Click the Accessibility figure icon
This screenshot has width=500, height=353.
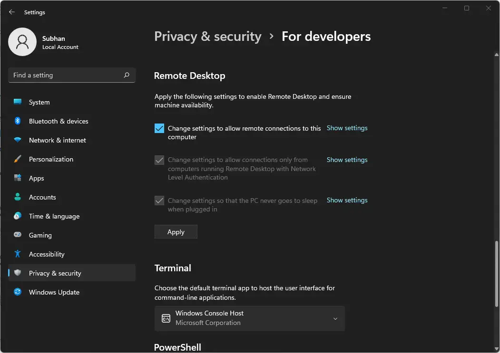(18, 254)
